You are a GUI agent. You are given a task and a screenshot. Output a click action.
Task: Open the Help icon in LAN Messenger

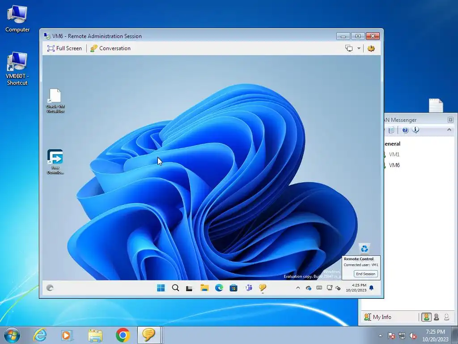(x=405, y=130)
